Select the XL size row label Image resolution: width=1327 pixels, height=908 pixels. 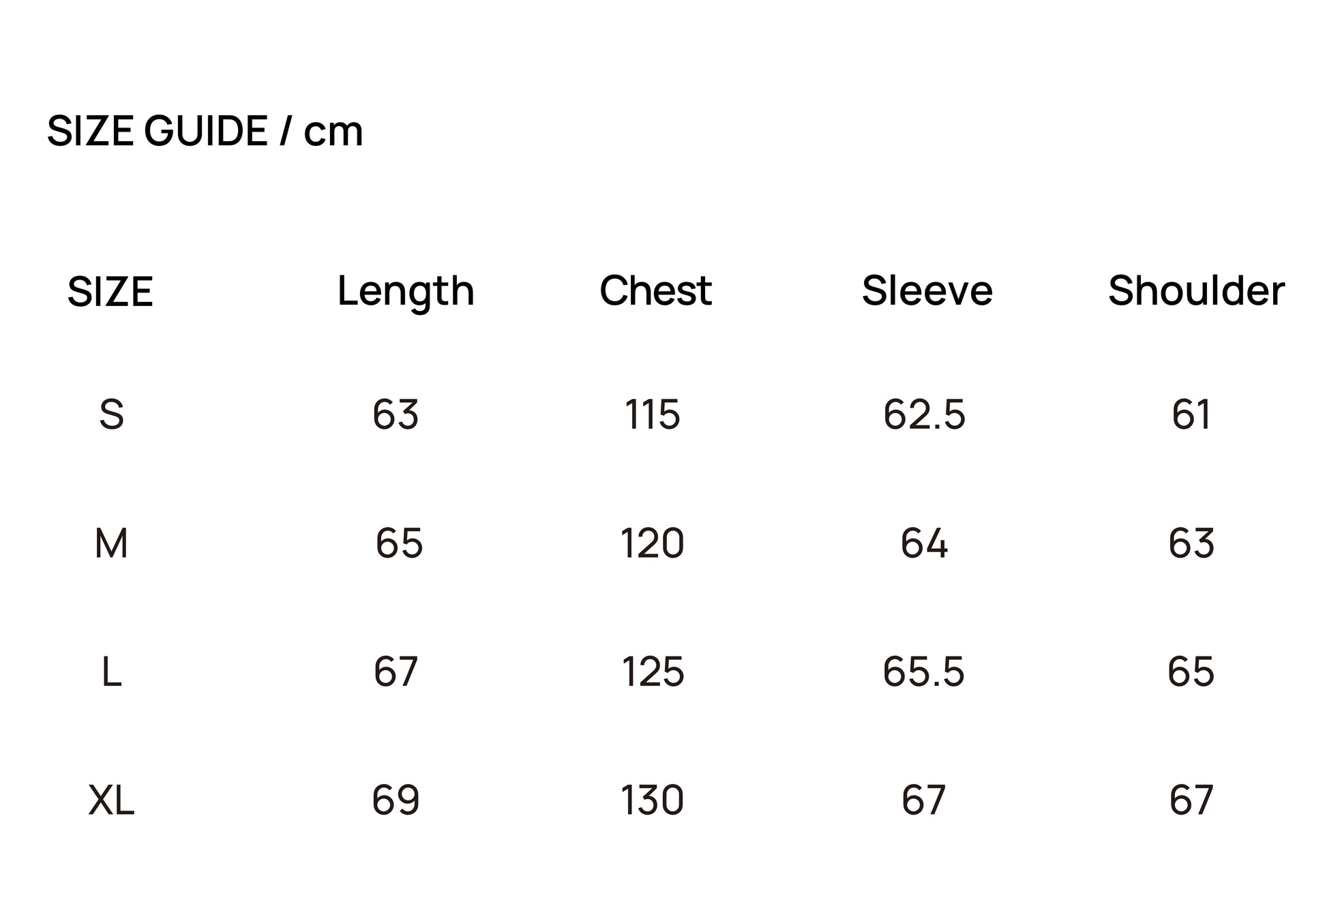[111, 800]
